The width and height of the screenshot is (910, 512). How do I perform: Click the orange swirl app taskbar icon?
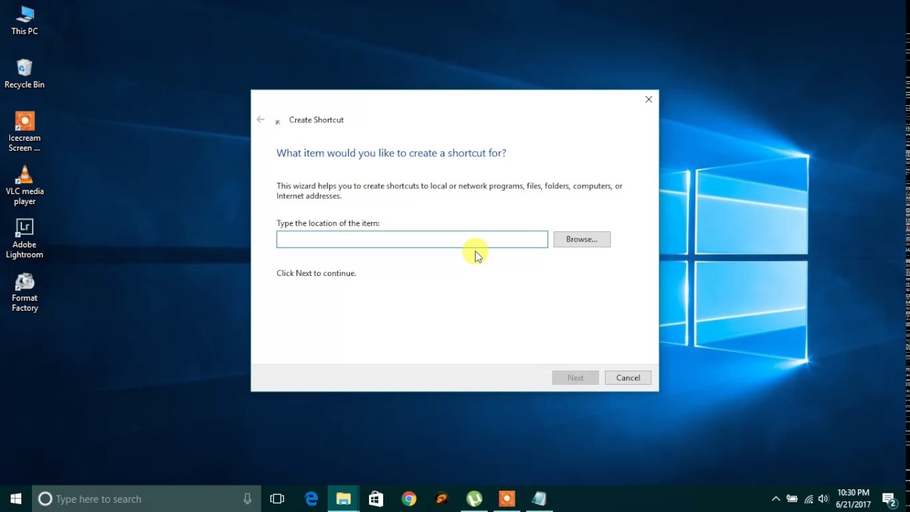[x=441, y=498]
